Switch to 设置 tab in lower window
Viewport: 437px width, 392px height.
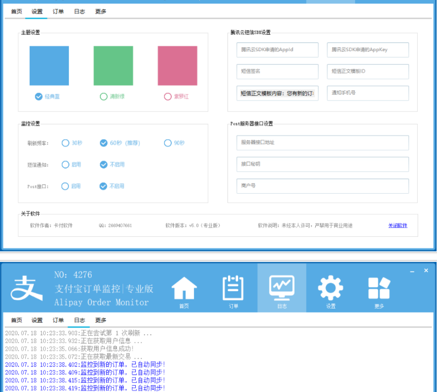click(37, 320)
